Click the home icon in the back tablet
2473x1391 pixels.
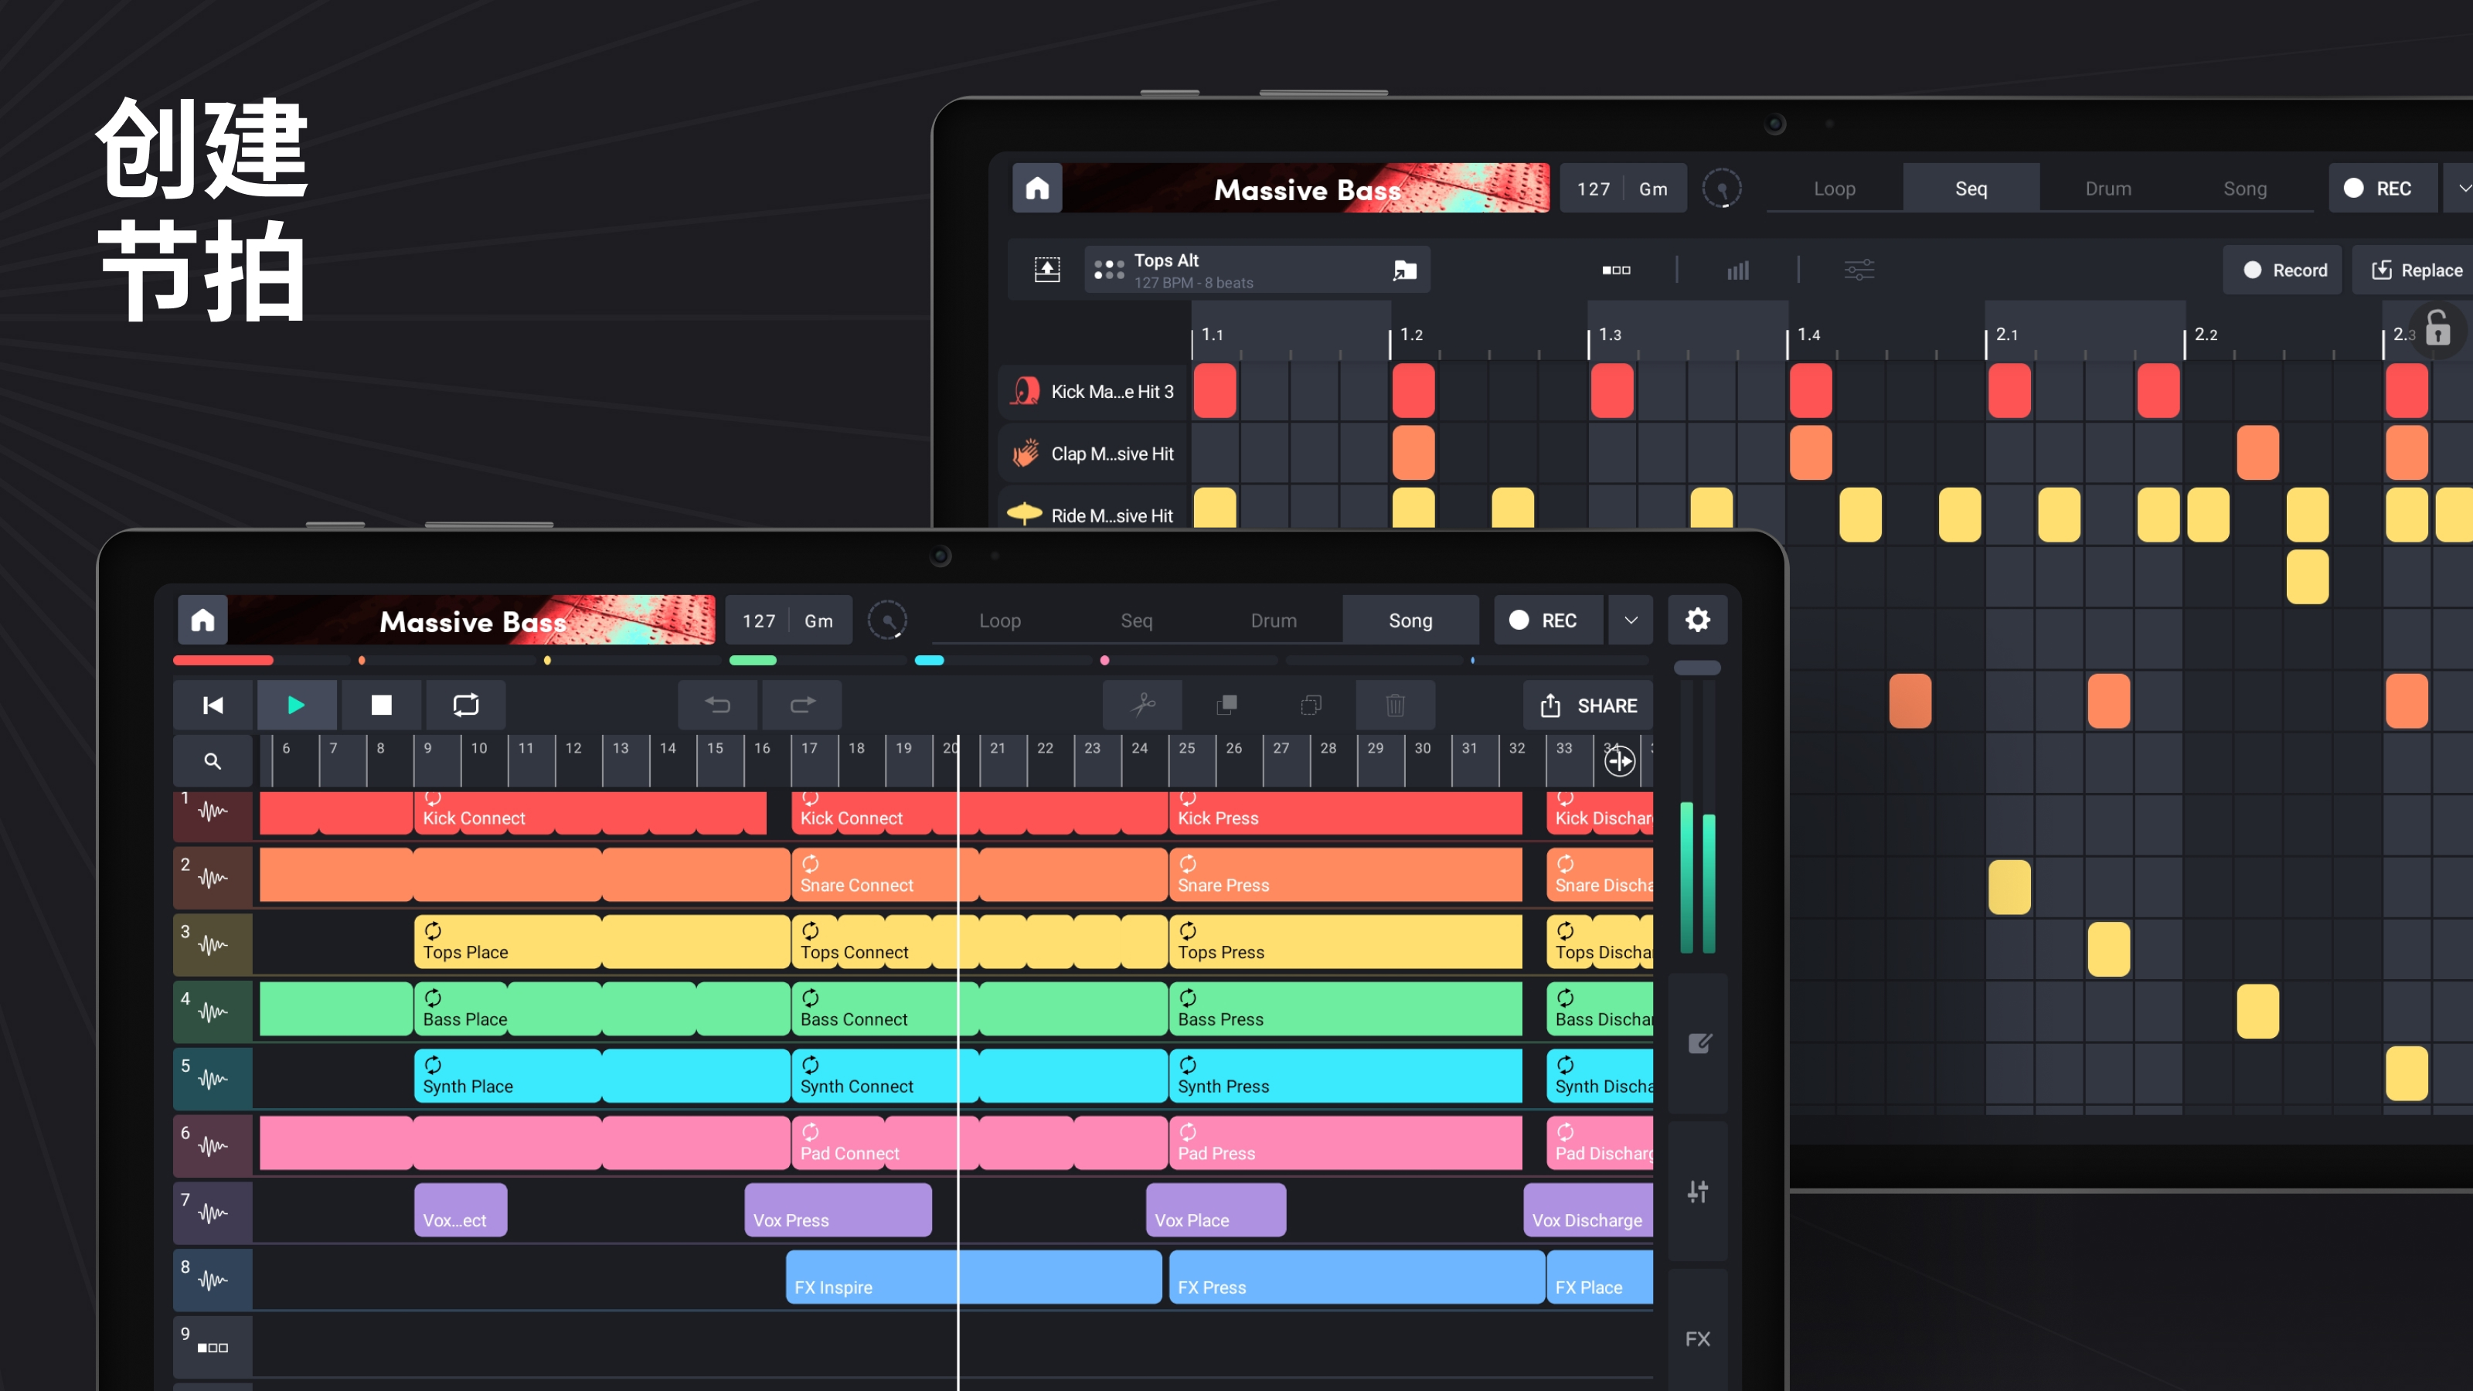tap(1037, 187)
